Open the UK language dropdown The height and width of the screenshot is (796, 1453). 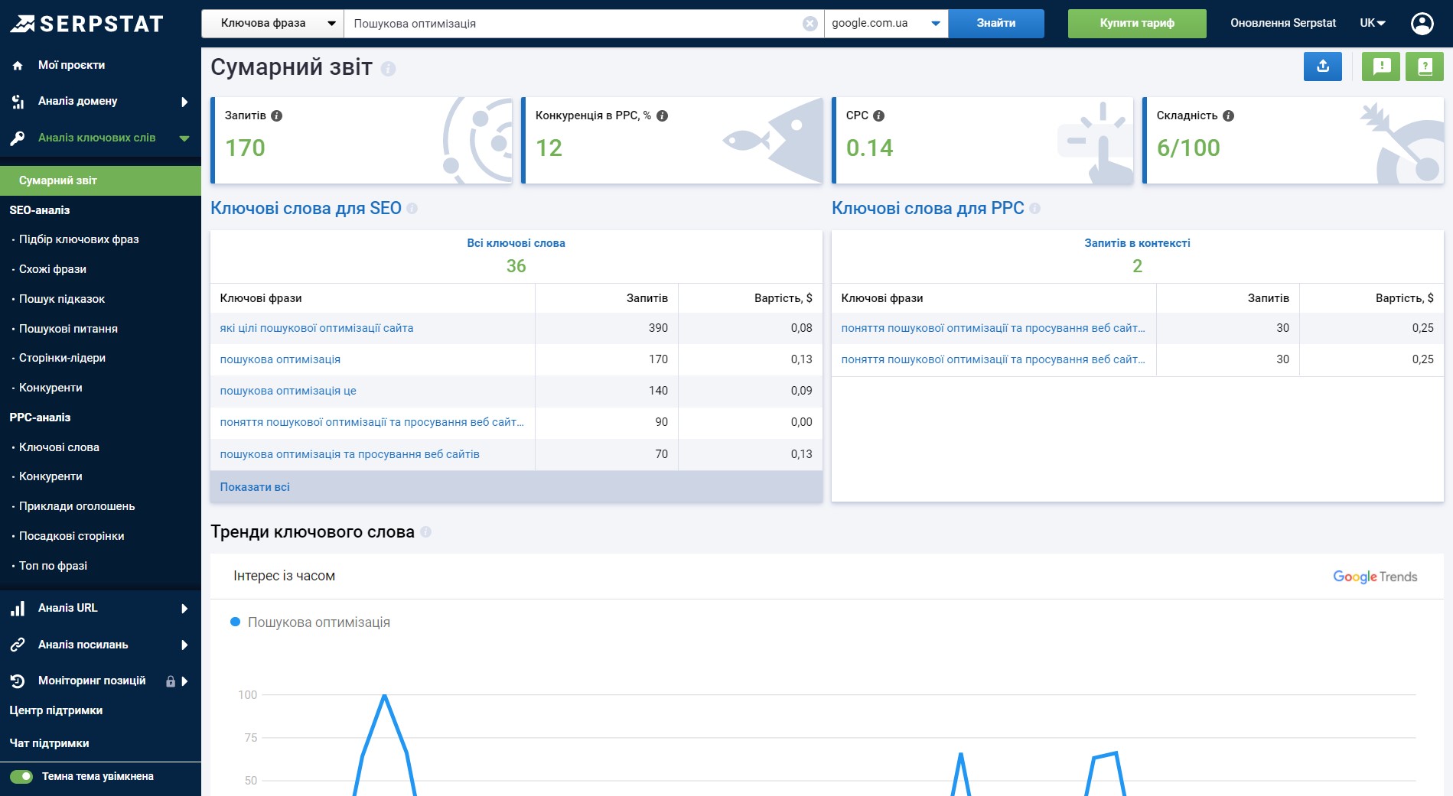[1373, 24]
